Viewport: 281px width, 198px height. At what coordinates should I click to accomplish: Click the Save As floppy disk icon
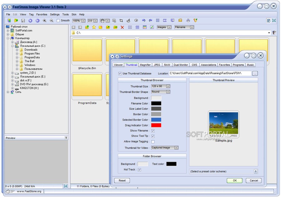[23, 21]
